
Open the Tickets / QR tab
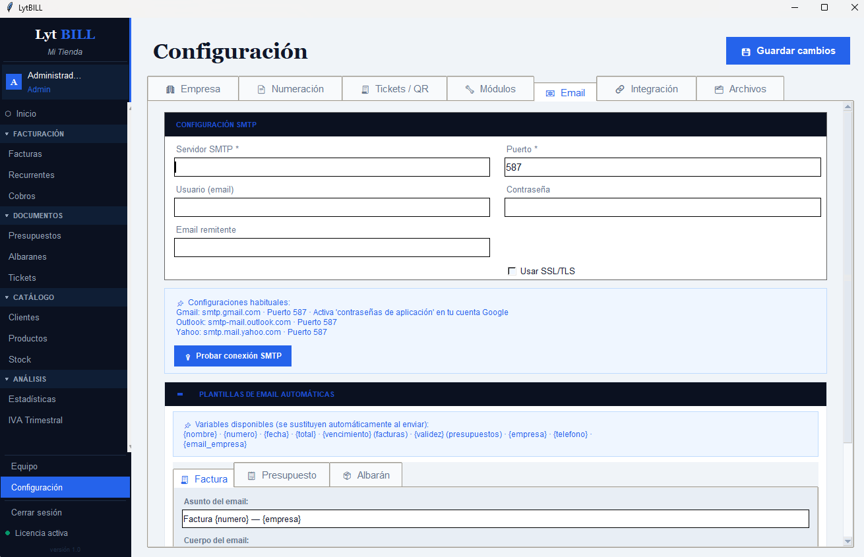(x=394, y=89)
